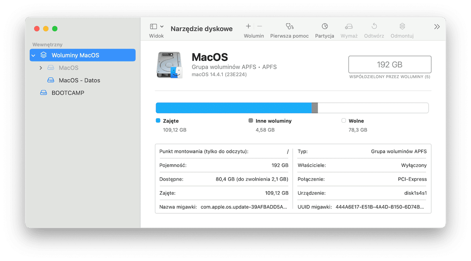Select the greyed MacOS volume in sidebar

pyautogui.click(x=69, y=68)
